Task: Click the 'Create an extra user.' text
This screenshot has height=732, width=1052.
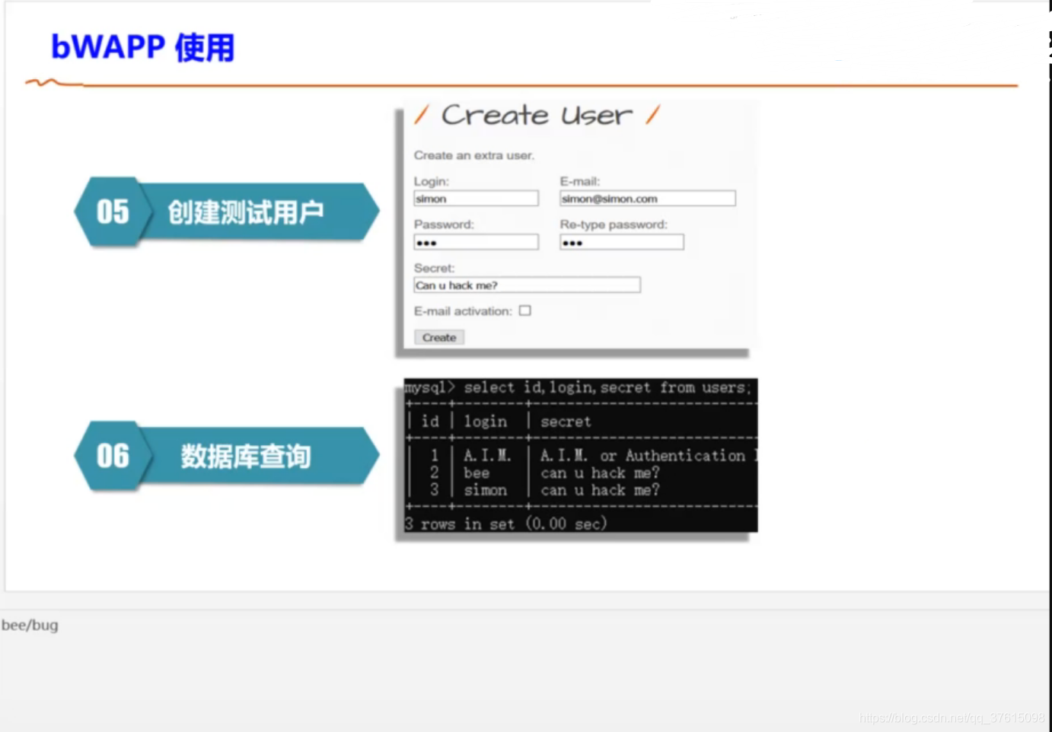Action: [474, 155]
